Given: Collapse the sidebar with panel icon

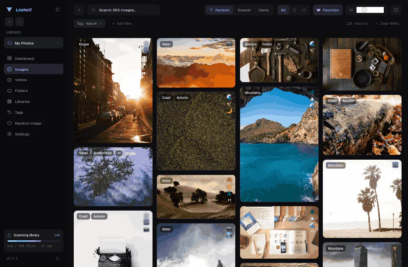Looking at the screenshot, I should [58, 9].
